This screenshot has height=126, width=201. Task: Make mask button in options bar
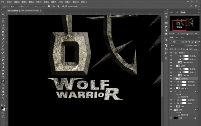click(36, 6)
